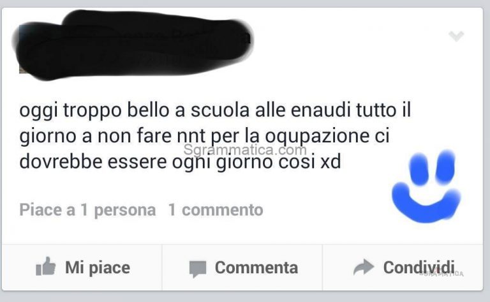Viewport: 490px width, 302px height.
Task: Open the 1 commento link
Action: tap(216, 210)
